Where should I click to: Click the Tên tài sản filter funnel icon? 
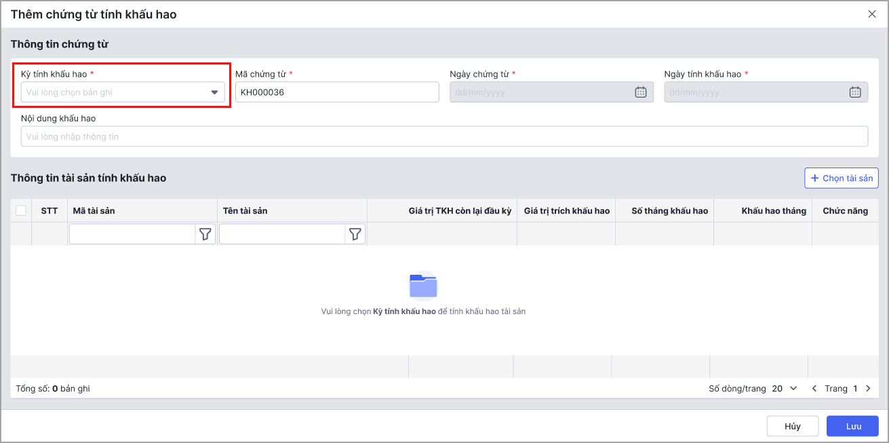click(x=355, y=234)
